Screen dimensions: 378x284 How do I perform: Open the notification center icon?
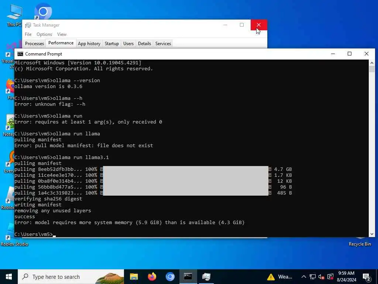(x=366, y=277)
